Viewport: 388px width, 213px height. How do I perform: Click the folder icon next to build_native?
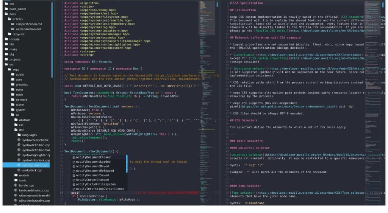tap(6, 9)
